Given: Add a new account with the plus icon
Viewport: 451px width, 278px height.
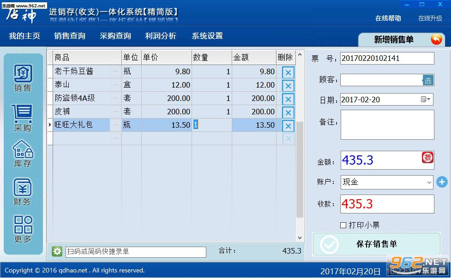Looking at the screenshot, I should tap(442, 182).
